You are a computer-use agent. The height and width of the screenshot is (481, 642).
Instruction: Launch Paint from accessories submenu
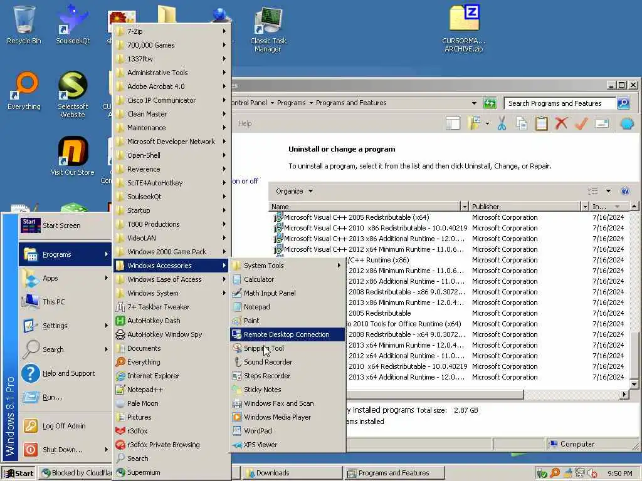[287, 321]
